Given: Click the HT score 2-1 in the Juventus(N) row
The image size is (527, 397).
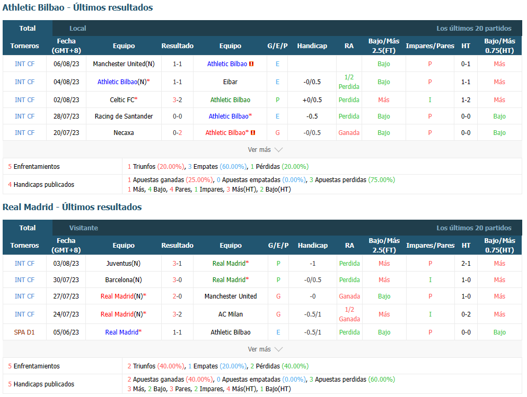Looking at the screenshot, I should 466,264.
